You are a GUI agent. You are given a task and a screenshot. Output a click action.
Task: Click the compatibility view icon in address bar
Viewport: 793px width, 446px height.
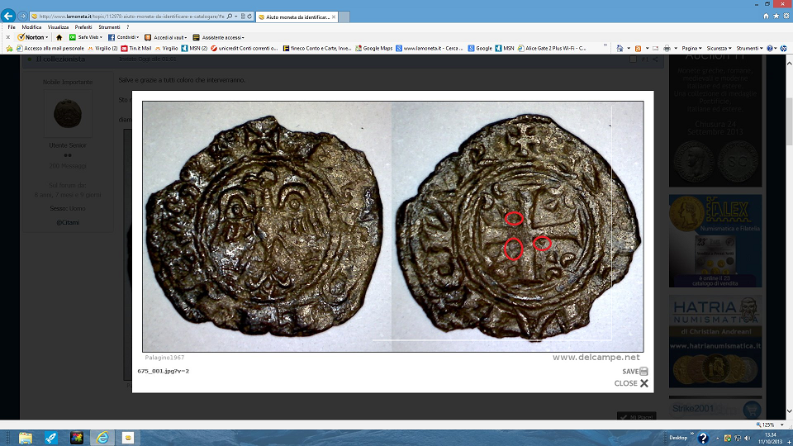[x=243, y=17]
